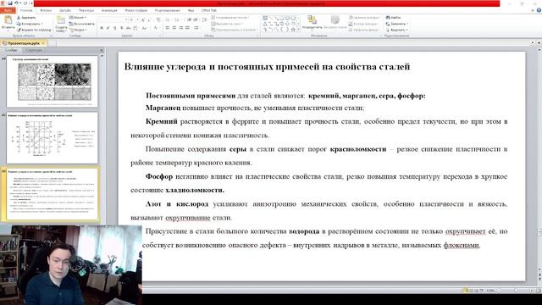
Task: Click the columns icon in Paragraph group
Action: tap(196, 28)
